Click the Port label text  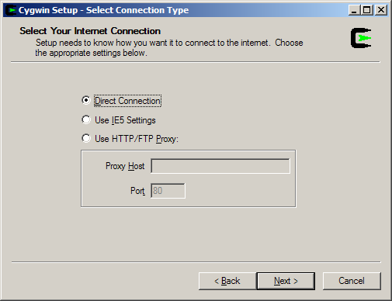pos(137,191)
